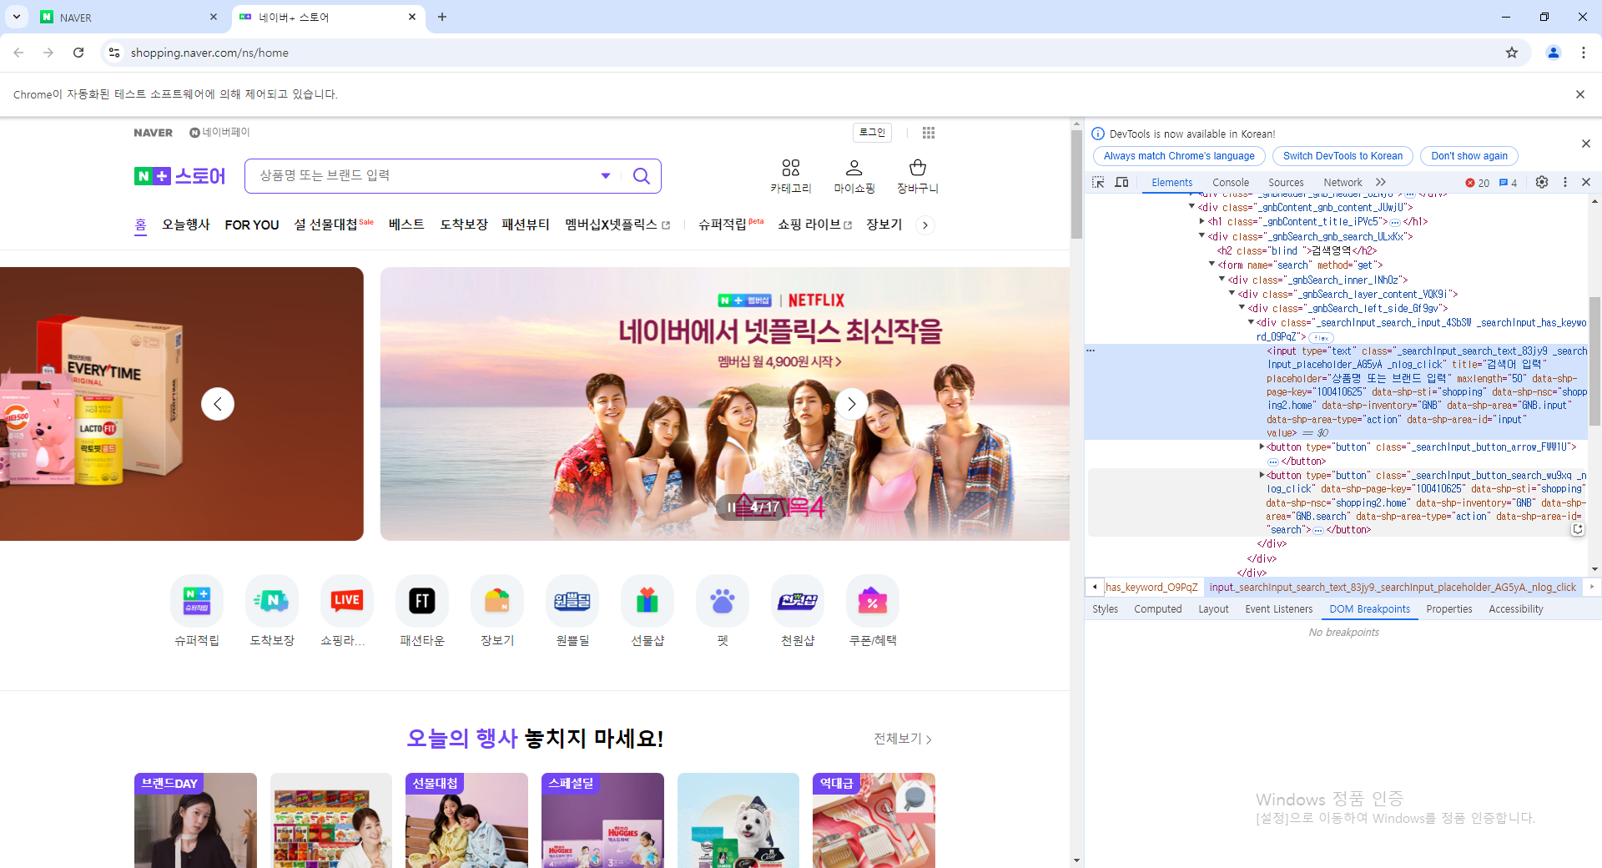Click the FT 패션타운 shortcut icon
Screen dimensions: 1602x868
pos(422,601)
